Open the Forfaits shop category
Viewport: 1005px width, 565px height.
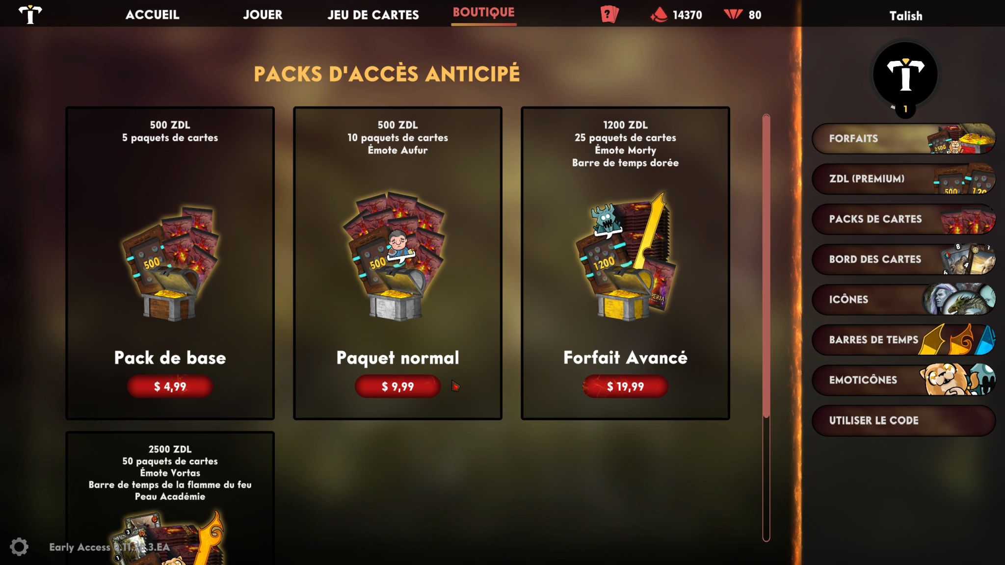click(904, 139)
